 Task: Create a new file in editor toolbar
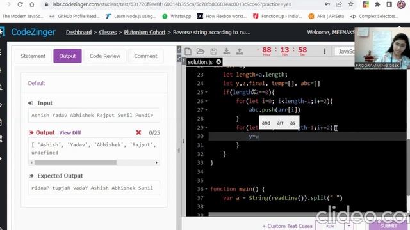188,51
